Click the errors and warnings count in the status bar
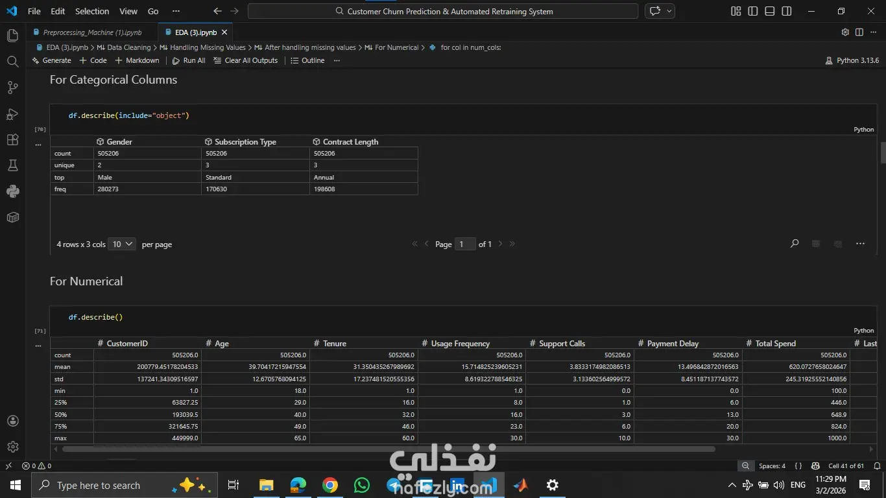 pyautogui.click(x=36, y=466)
